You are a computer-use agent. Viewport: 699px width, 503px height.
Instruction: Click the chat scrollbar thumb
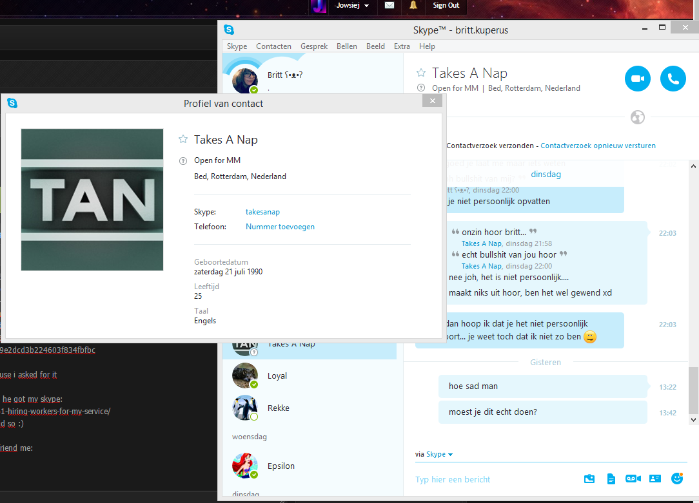point(693,390)
